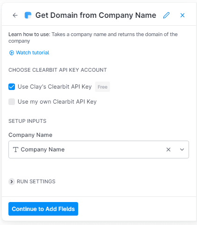Open the Watch tutorial link

pos(32,52)
